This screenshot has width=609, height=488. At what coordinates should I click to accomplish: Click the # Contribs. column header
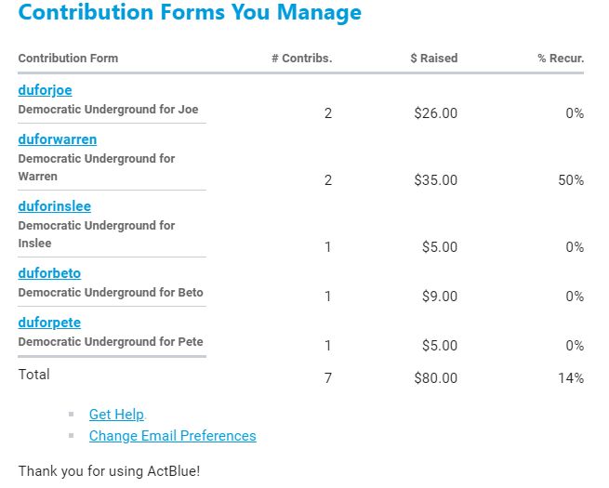[x=301, y=59]
